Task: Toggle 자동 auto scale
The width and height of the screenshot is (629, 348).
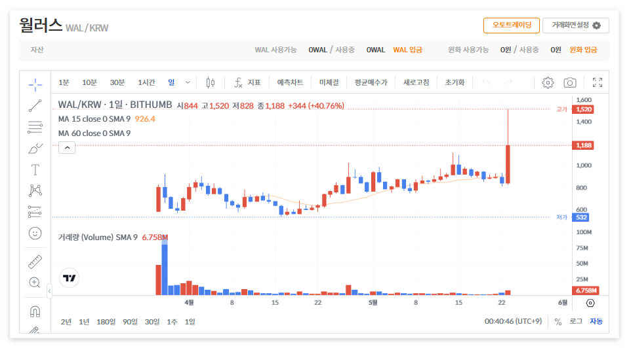Action: point(596,321)
